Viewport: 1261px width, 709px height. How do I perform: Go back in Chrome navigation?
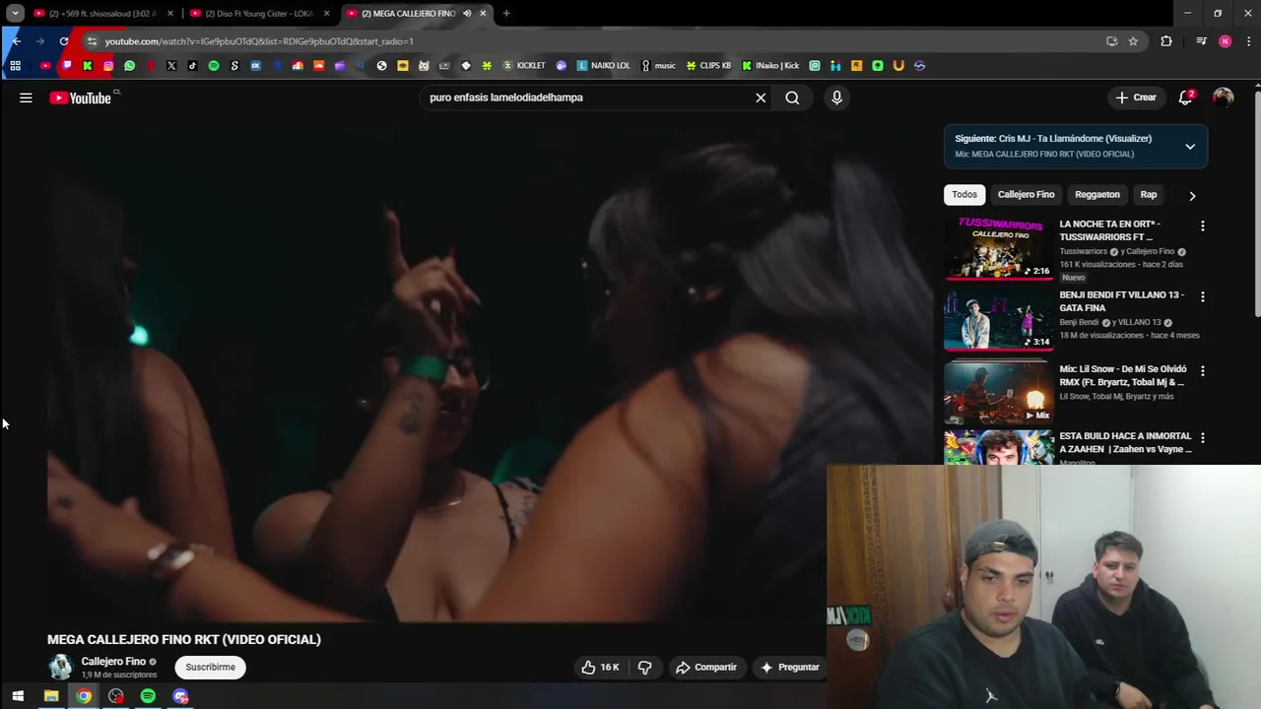[x=16, y=40]
